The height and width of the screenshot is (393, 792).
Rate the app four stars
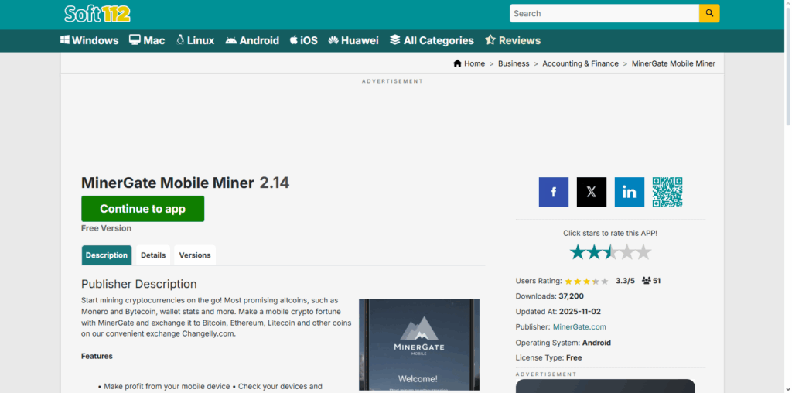pos(626,251)
